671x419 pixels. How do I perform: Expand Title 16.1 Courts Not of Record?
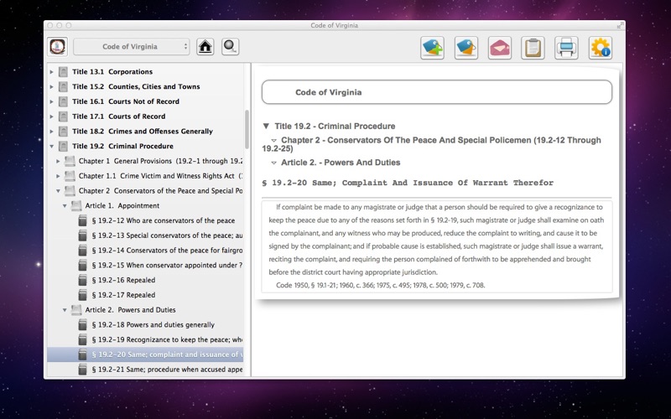52,101
